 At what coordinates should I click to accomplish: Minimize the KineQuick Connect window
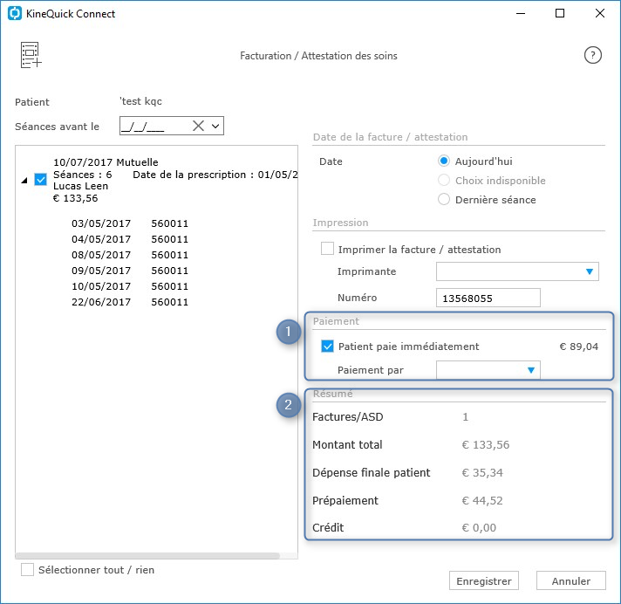click(x=521, y=13)
